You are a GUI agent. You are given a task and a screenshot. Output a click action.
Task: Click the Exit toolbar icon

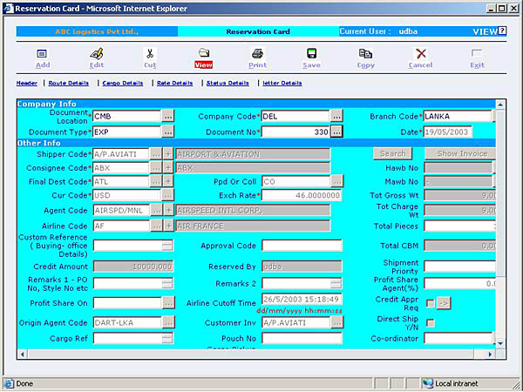coord(477,53)
